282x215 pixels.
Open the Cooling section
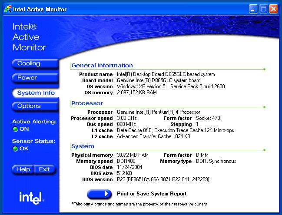[x=35, y=64]
